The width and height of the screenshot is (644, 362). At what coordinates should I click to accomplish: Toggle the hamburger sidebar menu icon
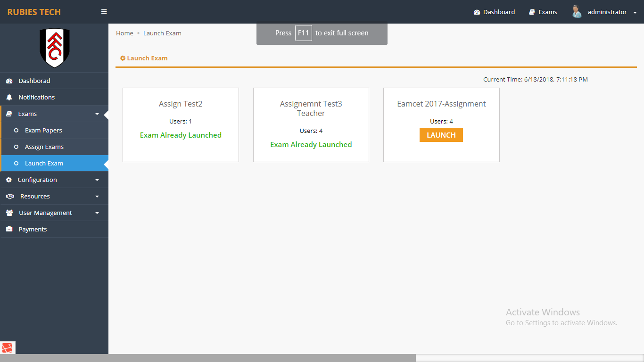tap(104, 12)
